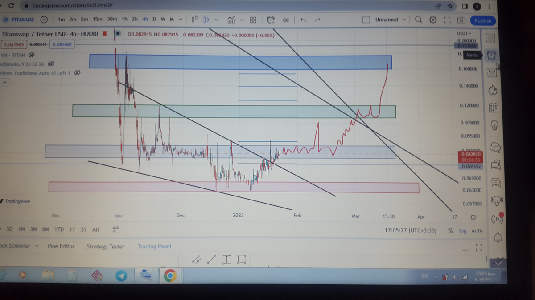The image size is (535, 300).
Task: Click the Replay rewind icon
Action: tap(286, 20)
